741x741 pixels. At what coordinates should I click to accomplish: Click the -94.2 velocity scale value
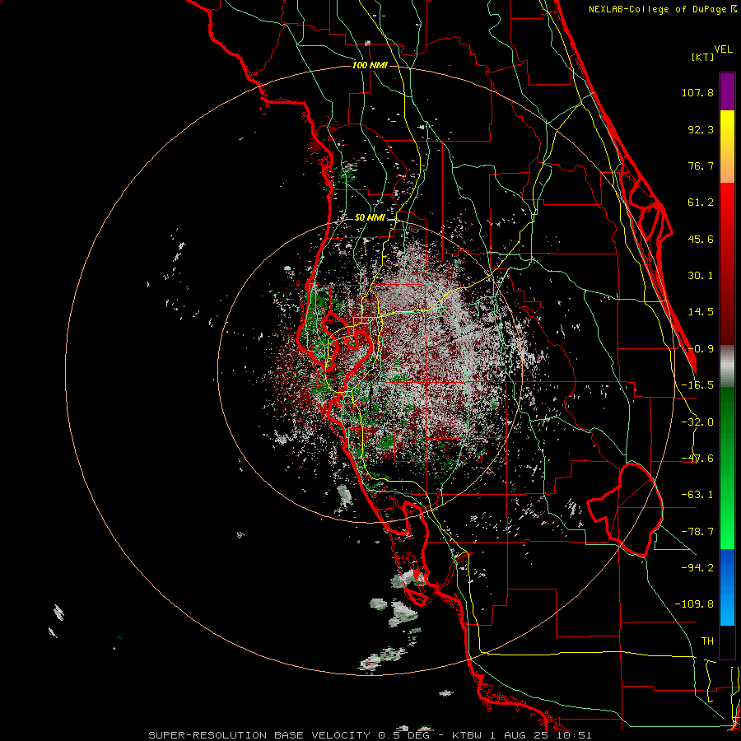point(697,567)
